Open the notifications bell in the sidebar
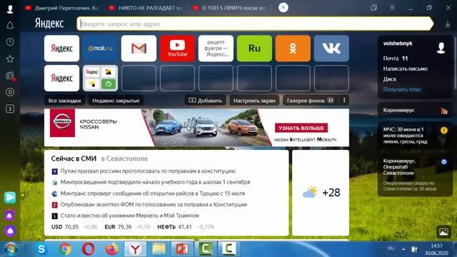The width and height of the screenshot is (457, 257). tap(10, 26)
